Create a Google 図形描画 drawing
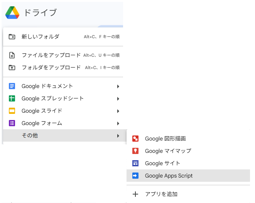The height and width of the screenshot is (203, 255). [188, 139]
